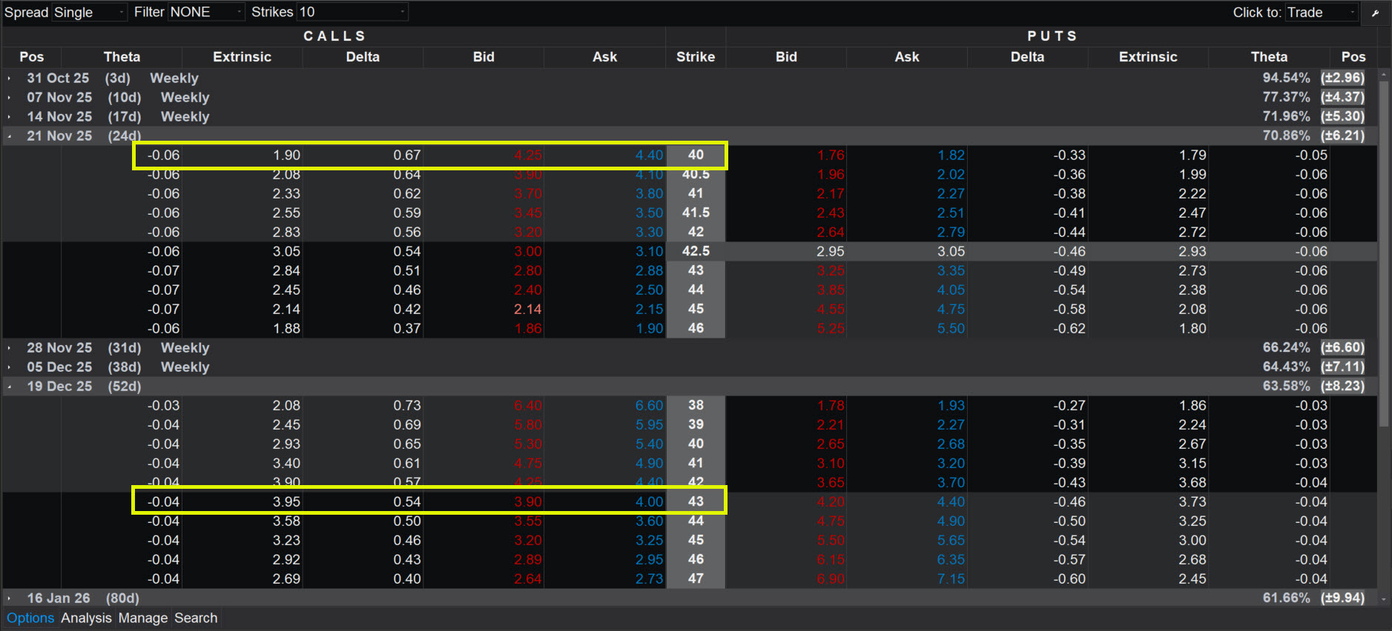Open the wrench settings icon
This screenshot has height=631, width=1392.
coord(1375,13)
